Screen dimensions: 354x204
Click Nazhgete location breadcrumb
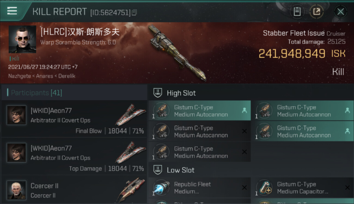(x=19, y=76)
